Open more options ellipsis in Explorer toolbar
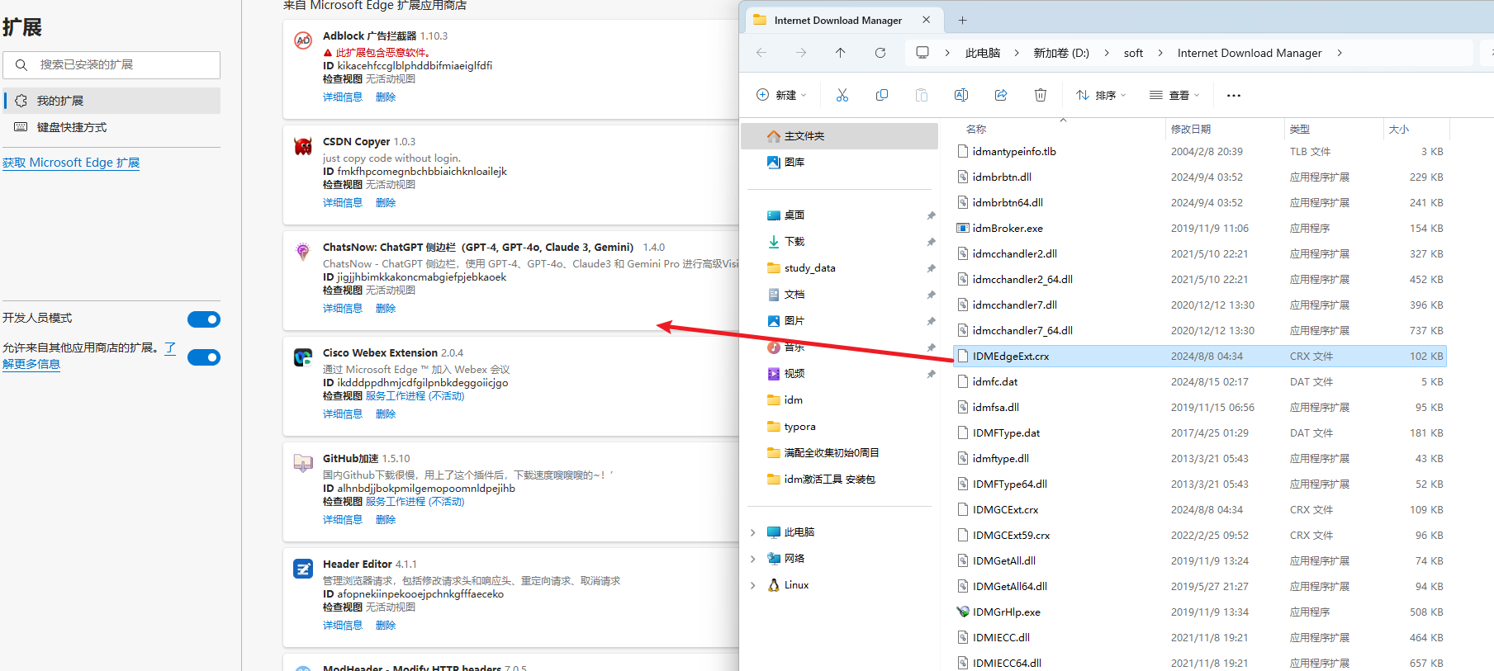 click(x=1234, y=95)
